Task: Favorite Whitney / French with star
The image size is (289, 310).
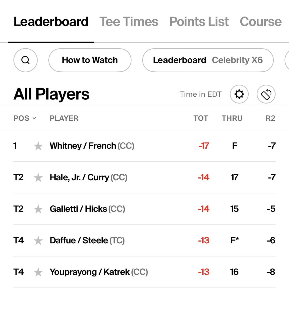Action: click(38, 146)
